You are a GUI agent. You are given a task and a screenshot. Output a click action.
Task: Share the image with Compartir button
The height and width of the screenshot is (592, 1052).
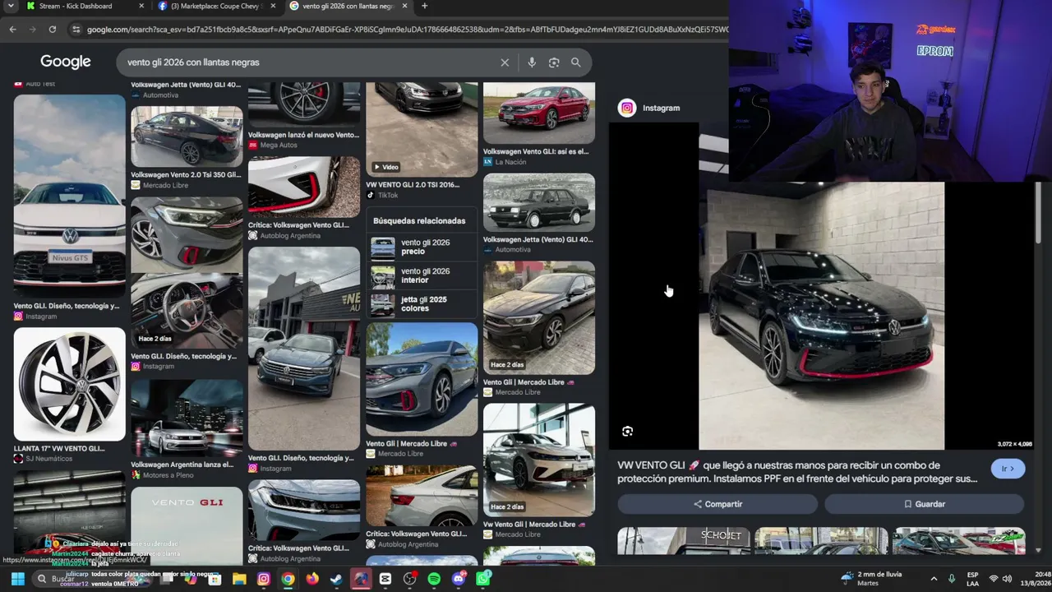click(x=717, y=504)
